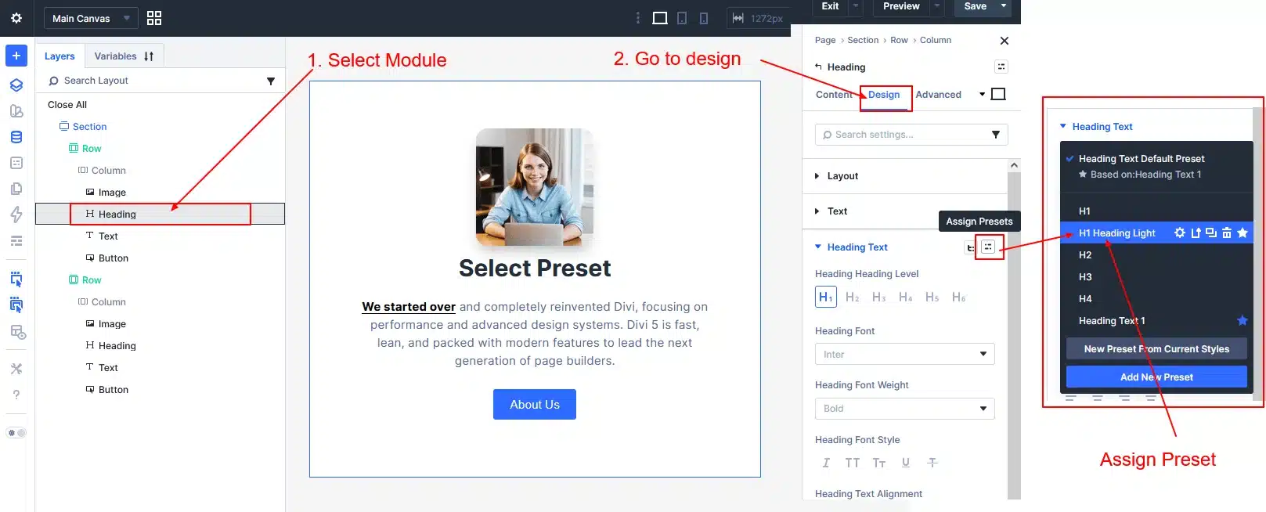Click the back arrow beside Heading title
This screenshot has height=512, width=1266.
pyautogui.click(x=819, y=67)
